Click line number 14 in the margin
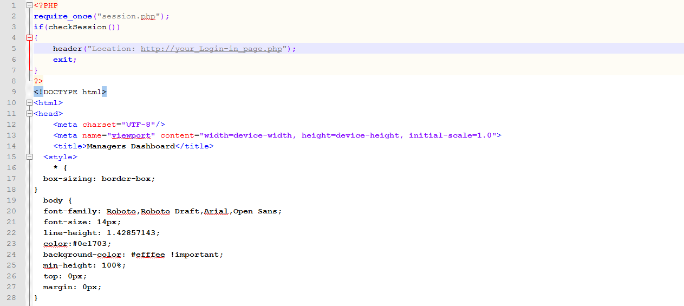684x306 pixels. click(11, 146)
